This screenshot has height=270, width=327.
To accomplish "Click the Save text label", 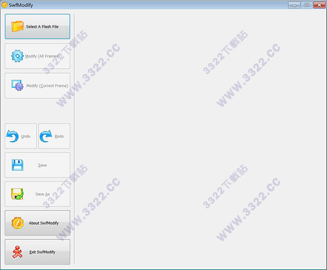I will pos(43,165).
